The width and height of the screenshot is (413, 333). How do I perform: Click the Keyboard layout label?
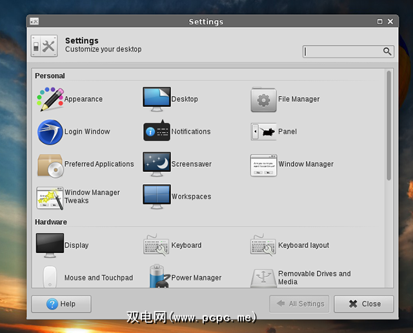click(304, 245)
